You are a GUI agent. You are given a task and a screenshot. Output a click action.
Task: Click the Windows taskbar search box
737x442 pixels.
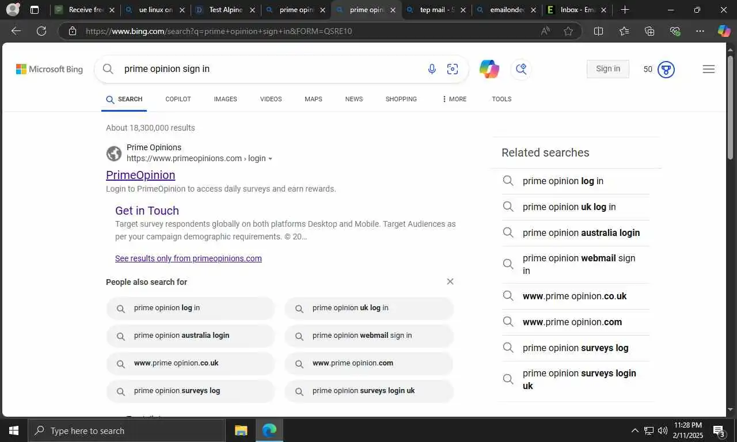[127, 430]
